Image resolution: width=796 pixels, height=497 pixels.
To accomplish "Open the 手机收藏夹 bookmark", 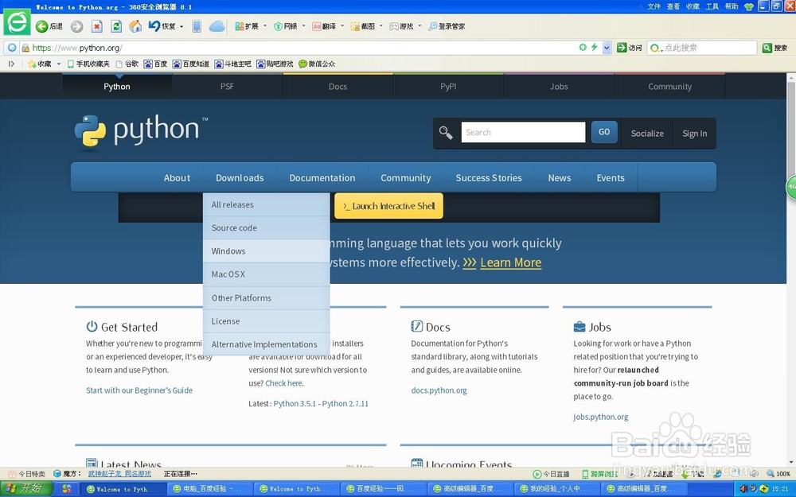I will tap(88, 64).
